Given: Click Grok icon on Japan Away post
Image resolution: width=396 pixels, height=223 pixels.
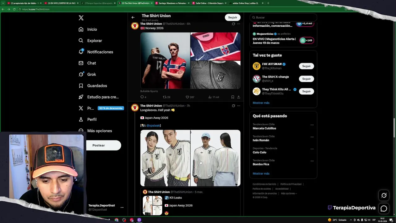Looking at the screenshot, I should click(233, 106).
